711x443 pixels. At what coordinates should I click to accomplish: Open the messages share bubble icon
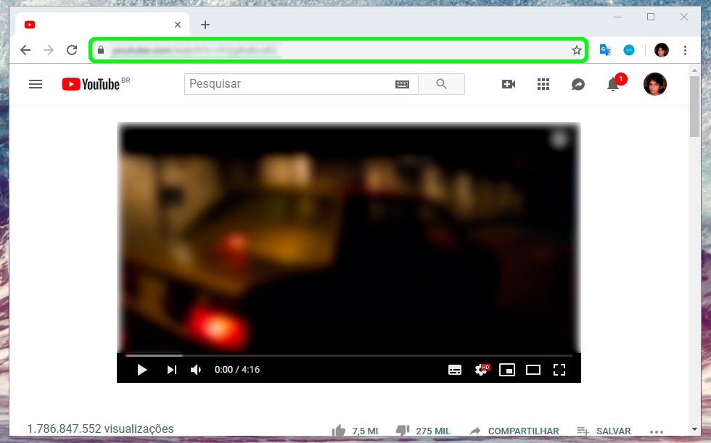click(x=578, y=84)
